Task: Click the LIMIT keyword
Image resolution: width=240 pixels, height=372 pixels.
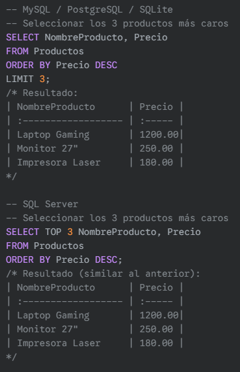Action: (20, 79)
